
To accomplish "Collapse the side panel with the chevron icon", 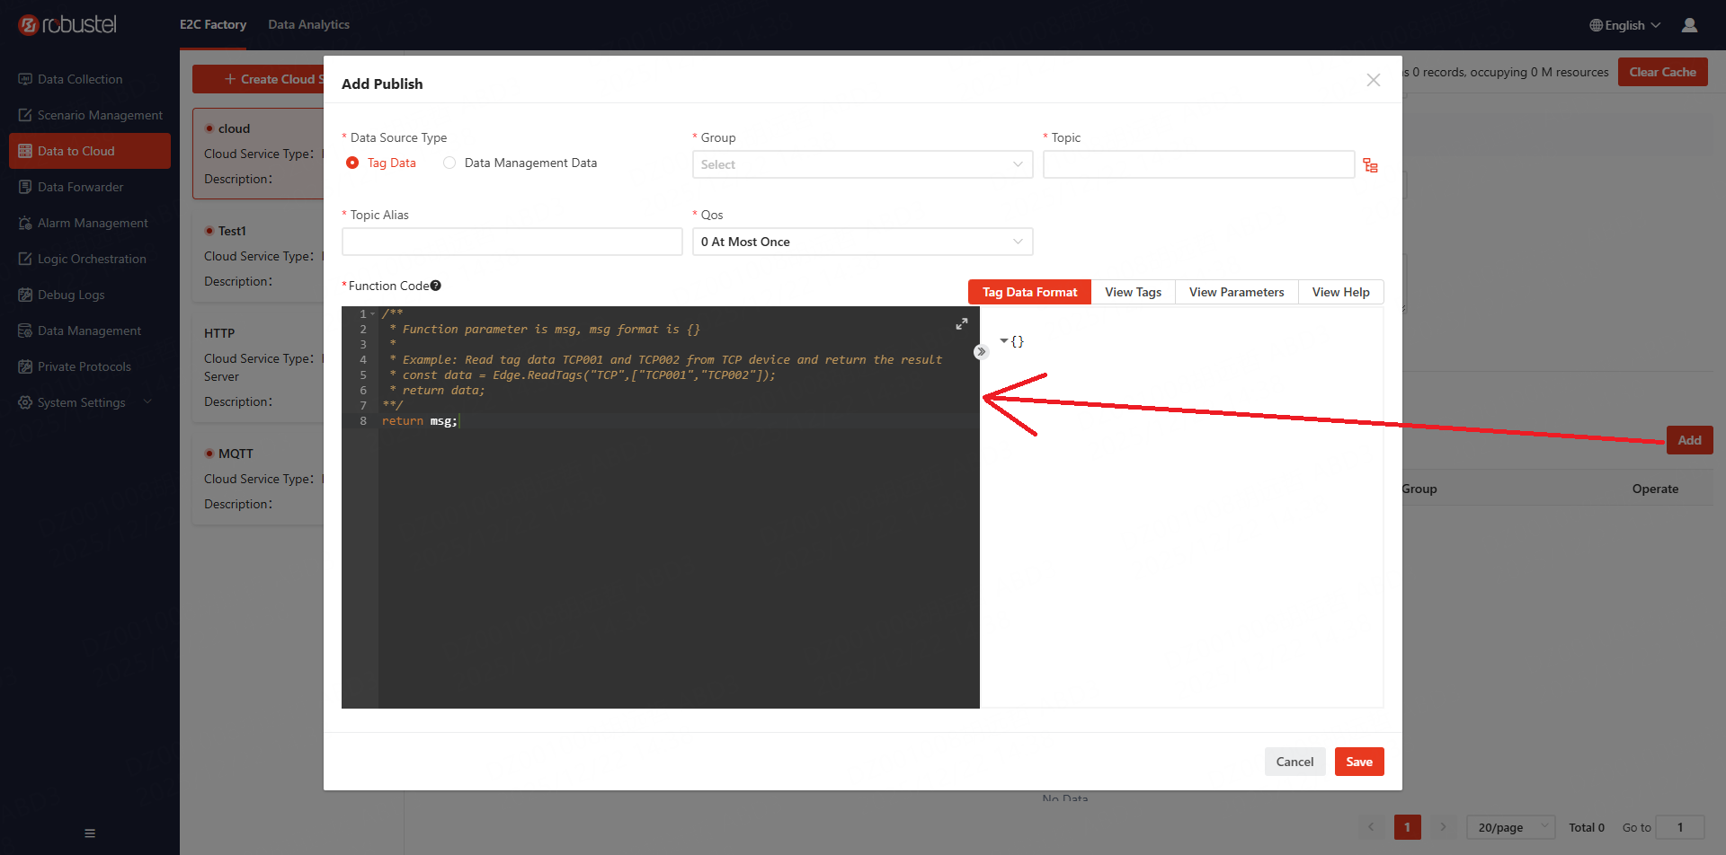I will click(x=981, y=352).
